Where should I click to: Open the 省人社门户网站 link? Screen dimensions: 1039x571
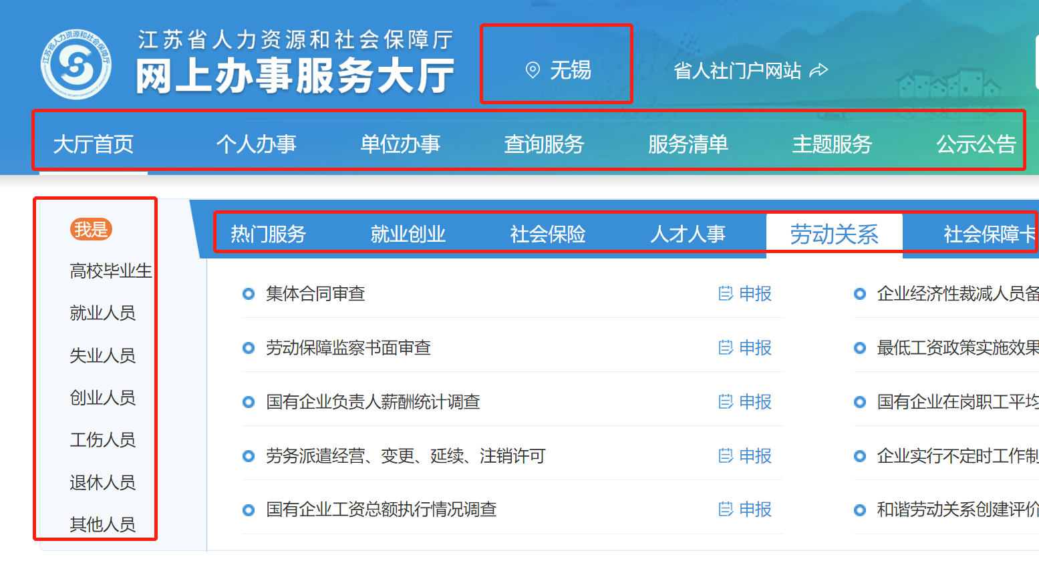pos(737,71)
